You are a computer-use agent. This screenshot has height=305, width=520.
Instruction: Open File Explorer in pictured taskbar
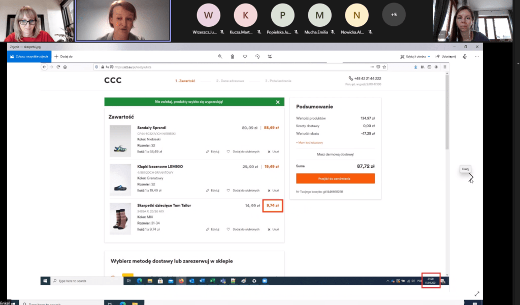tap(150, 281)
